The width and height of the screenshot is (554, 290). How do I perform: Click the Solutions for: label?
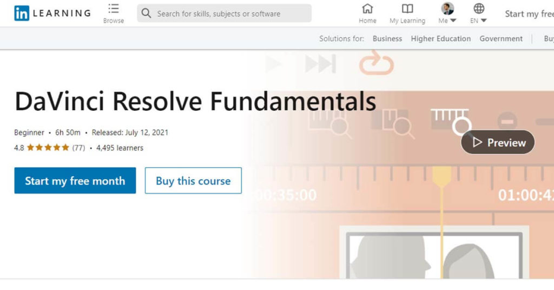(x=341, y=38)
